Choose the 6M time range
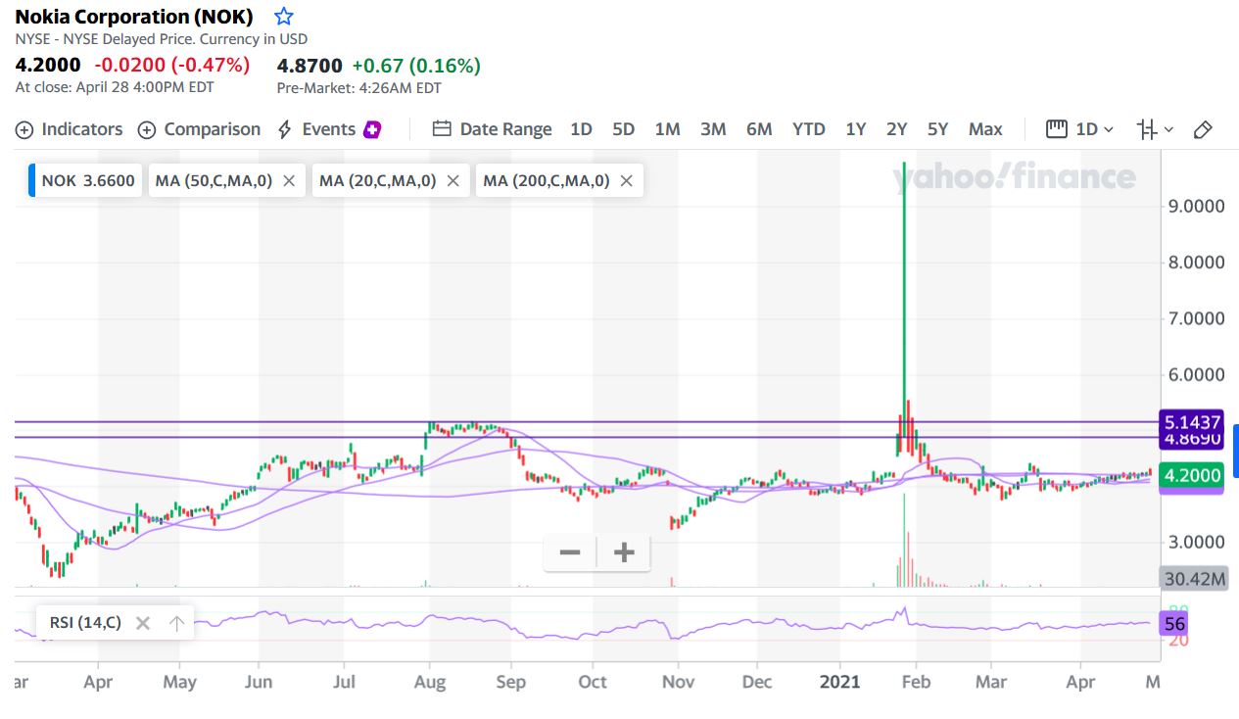This screenshot has width=1239, height=719. [x=759, y=129]
